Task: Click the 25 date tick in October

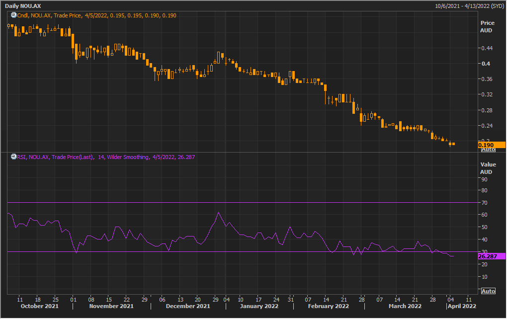Action: 56,299
